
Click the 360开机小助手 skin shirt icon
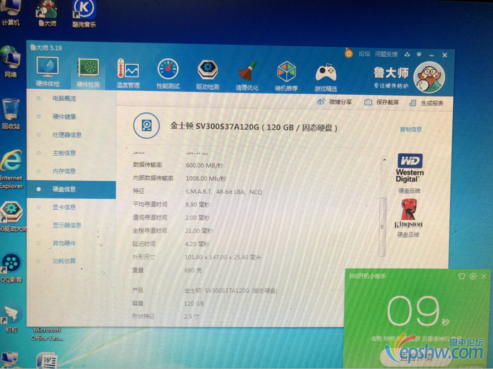click(462, 276)
